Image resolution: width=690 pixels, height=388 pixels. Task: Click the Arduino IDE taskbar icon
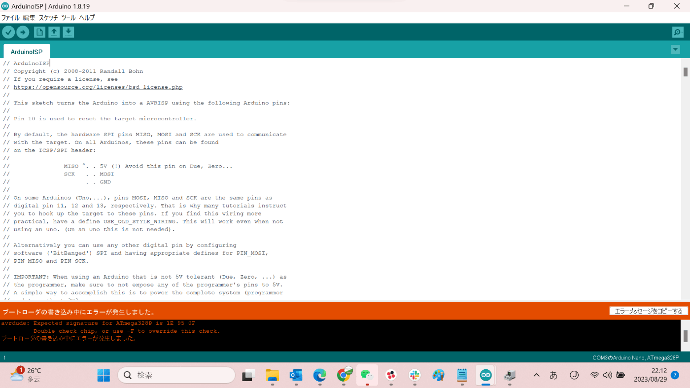click(x=486, y=375)
